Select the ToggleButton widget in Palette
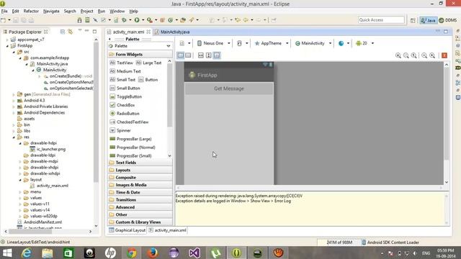461x259 pixels. [x=125, y=96]
